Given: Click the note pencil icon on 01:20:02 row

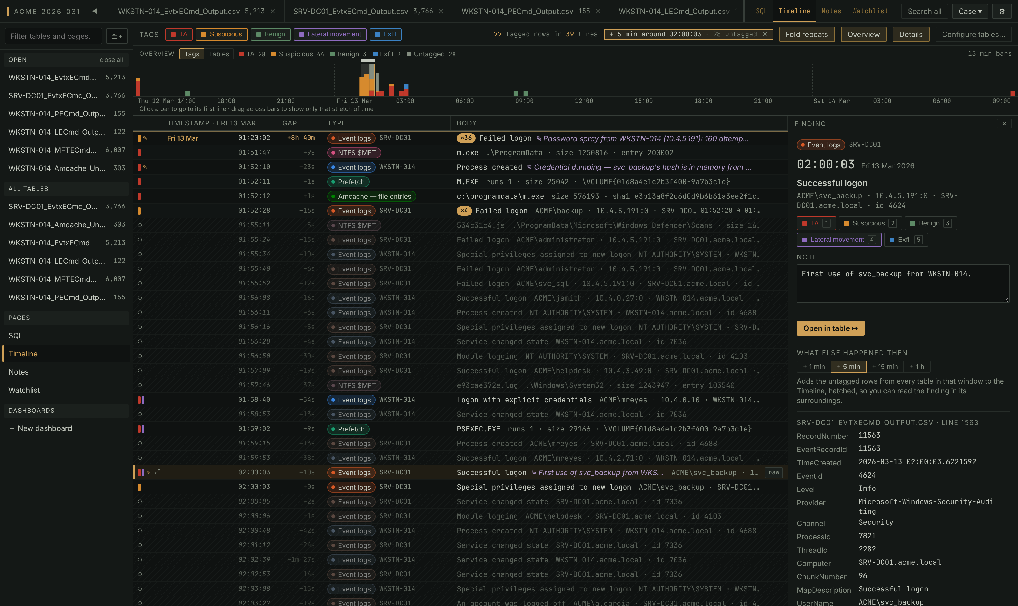Looking at the screenshot, I should coord(145,138).
